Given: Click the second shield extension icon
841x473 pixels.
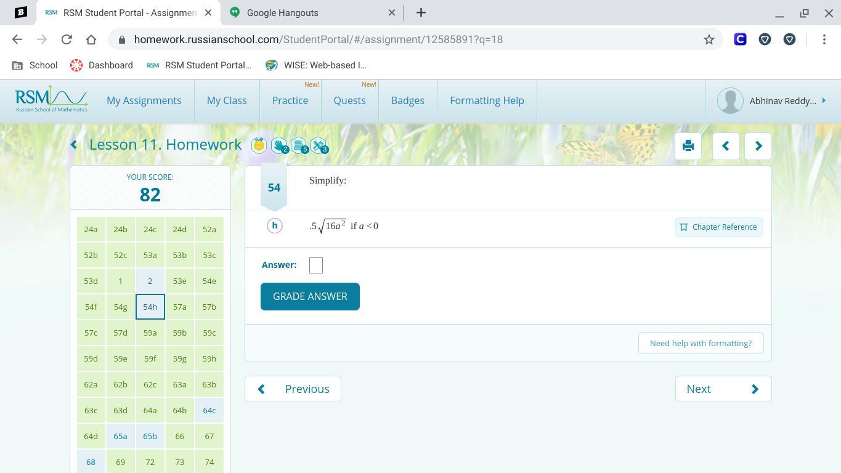Looking at the screenshot, I should pyautogui.click(x=789, y=39).
